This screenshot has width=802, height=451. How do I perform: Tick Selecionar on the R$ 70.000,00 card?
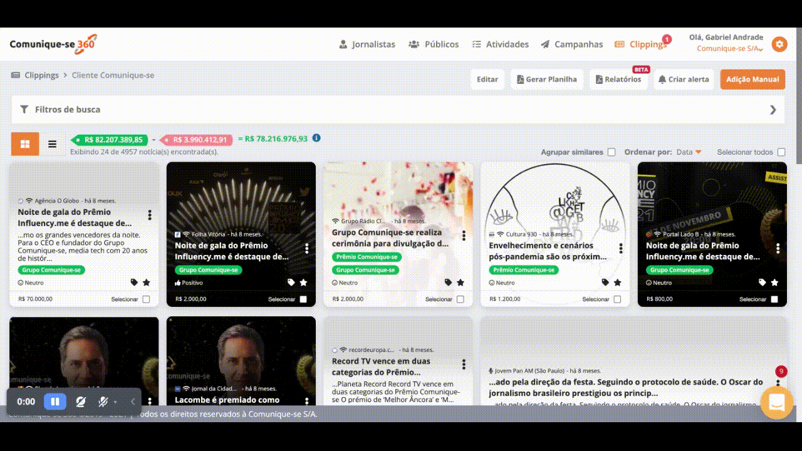click(146, 299)
